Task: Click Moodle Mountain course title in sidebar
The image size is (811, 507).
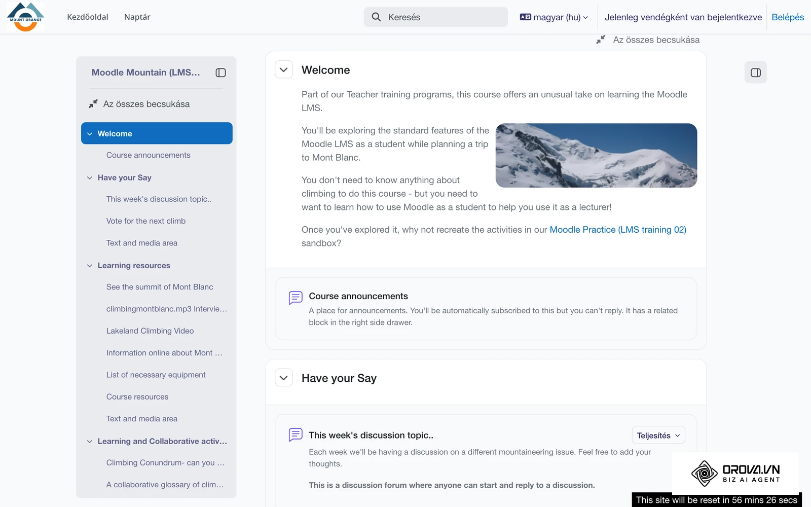Action: (x=146, y=73)
